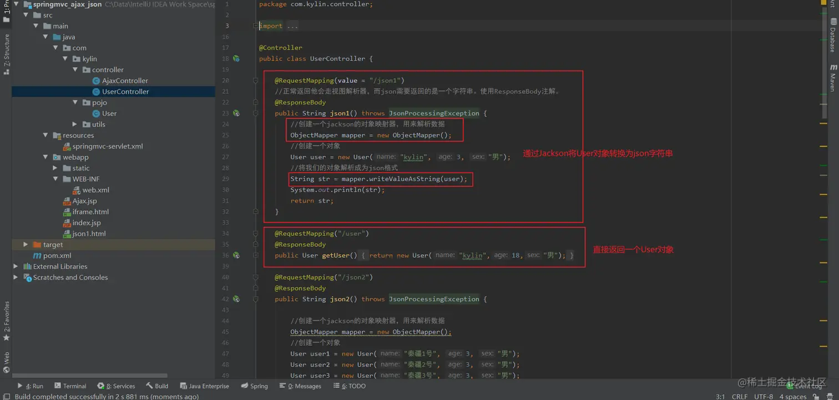
Task: Open the Web side panel
Action: point(7,362)
